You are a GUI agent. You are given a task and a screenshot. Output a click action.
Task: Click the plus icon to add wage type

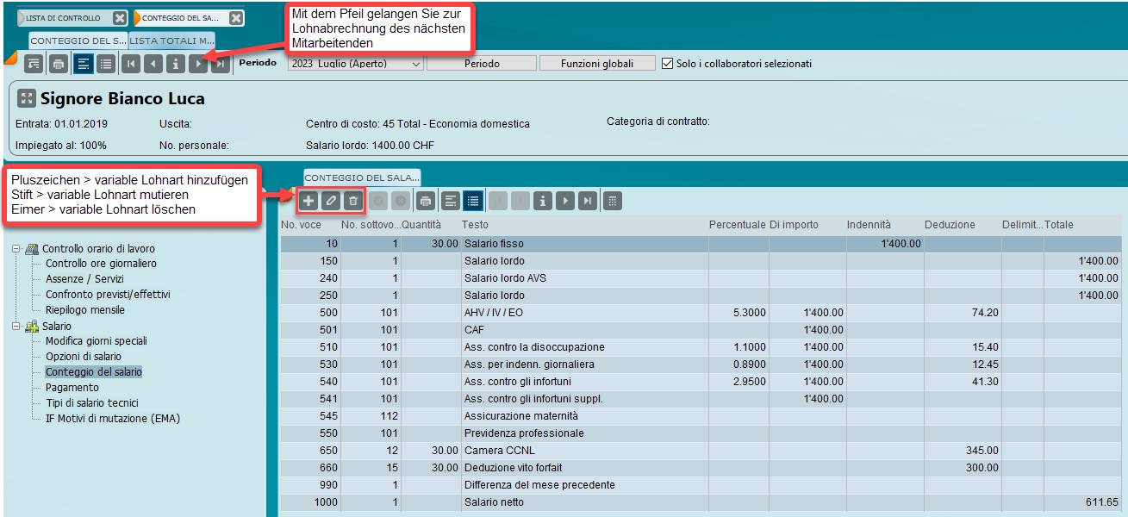coord(308,201)
